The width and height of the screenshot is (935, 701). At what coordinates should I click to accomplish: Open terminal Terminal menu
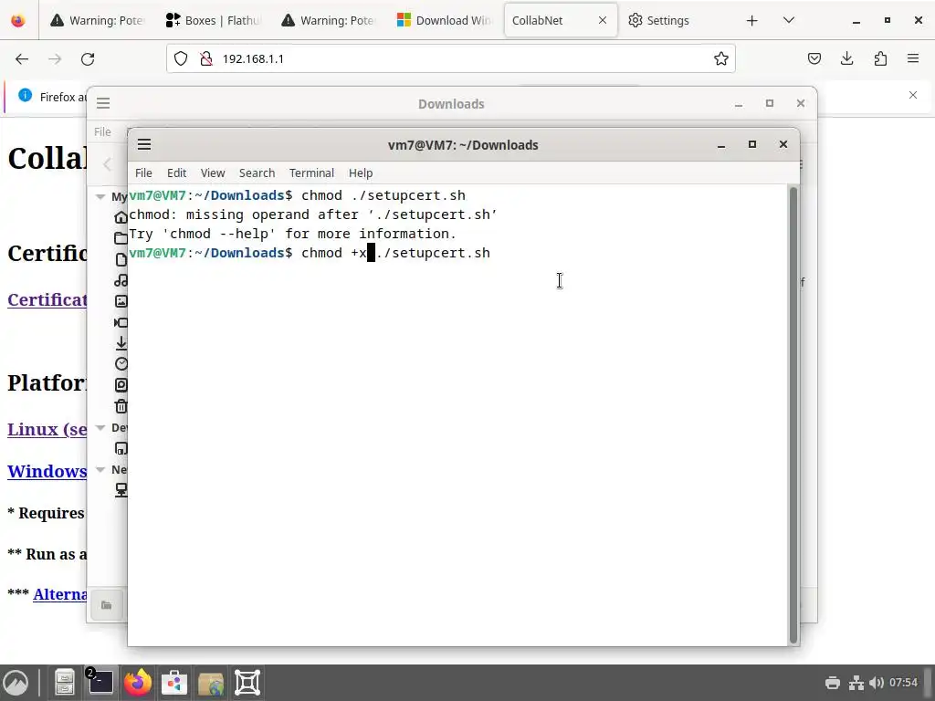click(x=312, y=173)
